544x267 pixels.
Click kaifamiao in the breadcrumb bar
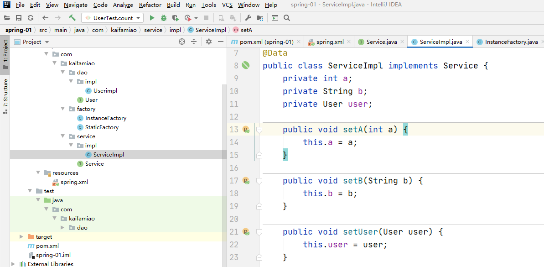(x=123, y=30)
